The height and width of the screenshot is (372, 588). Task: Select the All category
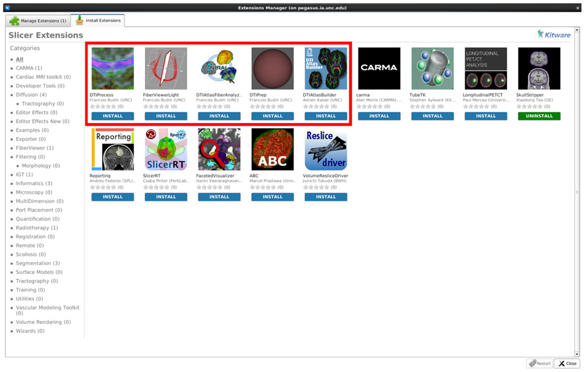pyautogui.click(x=20, y=59)
